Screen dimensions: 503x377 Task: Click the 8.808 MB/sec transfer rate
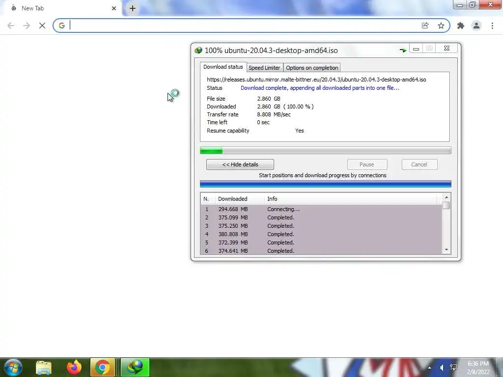[274, 114]
